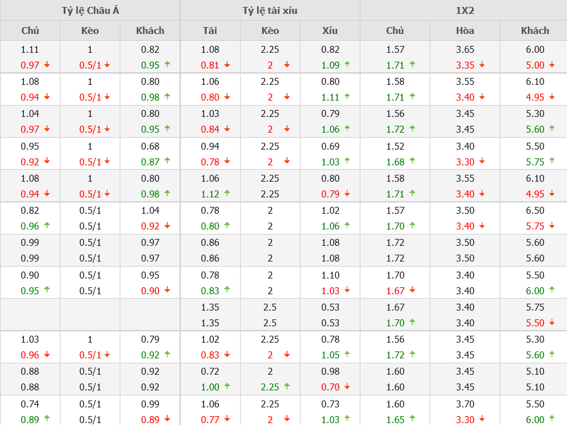Click the down arrow next to 0.77
This screenshot has height=425, width=567.
(x=227, y=419)
